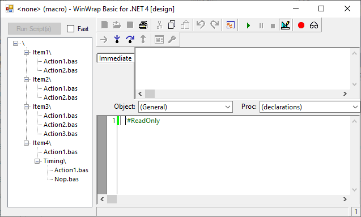Collapse the root \ tree node
Viewport: 361px width, 217px height.
pos(15,43)
